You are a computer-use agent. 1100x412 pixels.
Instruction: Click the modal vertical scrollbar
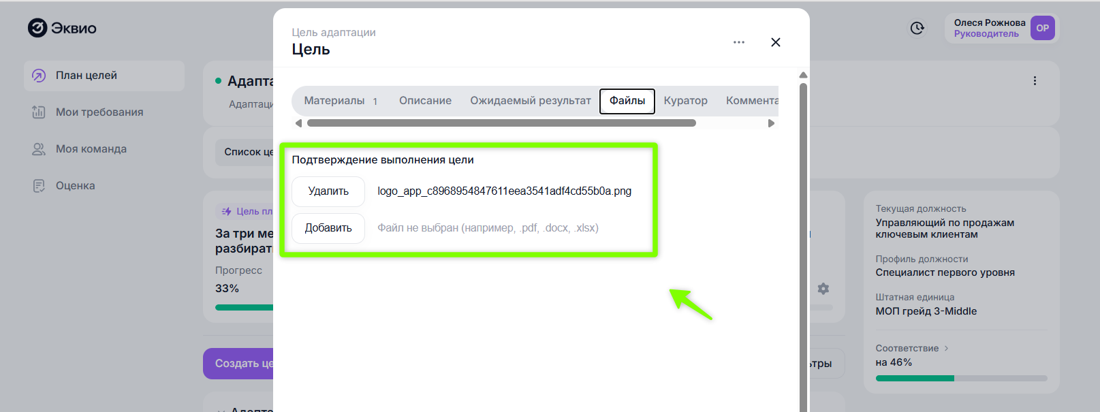pos(803,247)
